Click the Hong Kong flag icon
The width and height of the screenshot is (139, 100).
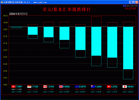13,87
